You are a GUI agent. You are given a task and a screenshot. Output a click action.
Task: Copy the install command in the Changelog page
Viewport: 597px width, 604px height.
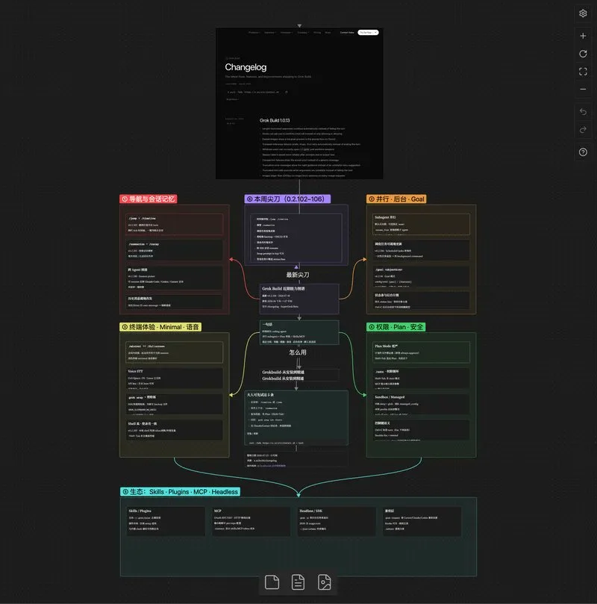[286, 92]
